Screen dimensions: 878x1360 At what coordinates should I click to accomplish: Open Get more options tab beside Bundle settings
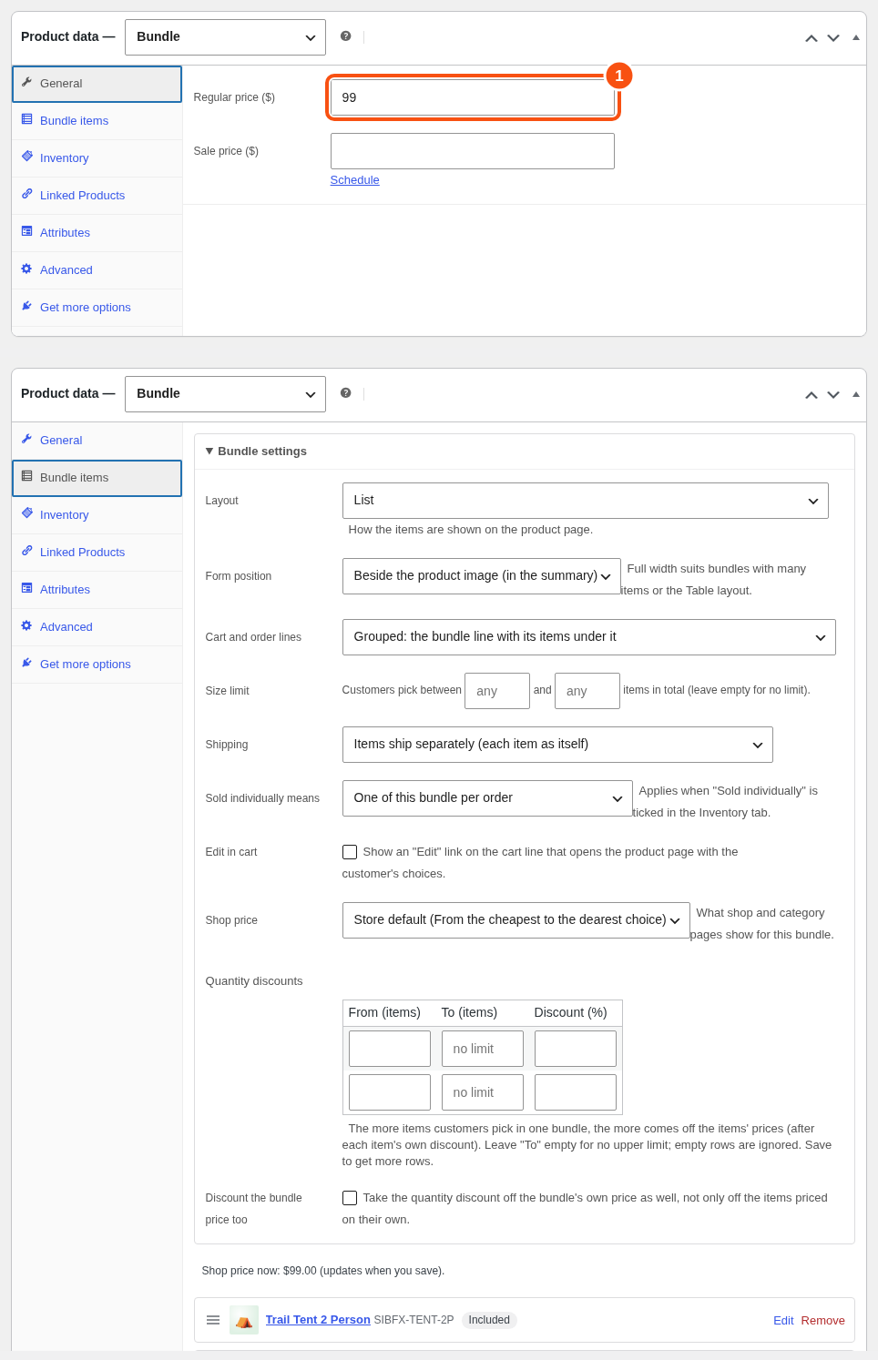pyautogui.click(x=97, y=665)
